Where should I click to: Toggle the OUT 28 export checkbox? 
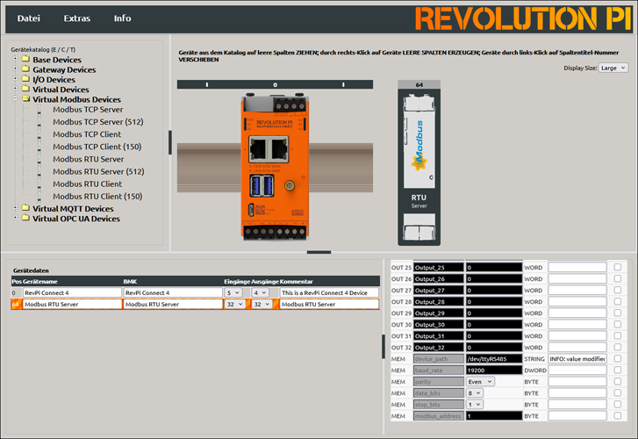click(x=618, y=301)
